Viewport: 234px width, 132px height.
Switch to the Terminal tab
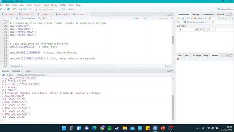tap(16, 71)
